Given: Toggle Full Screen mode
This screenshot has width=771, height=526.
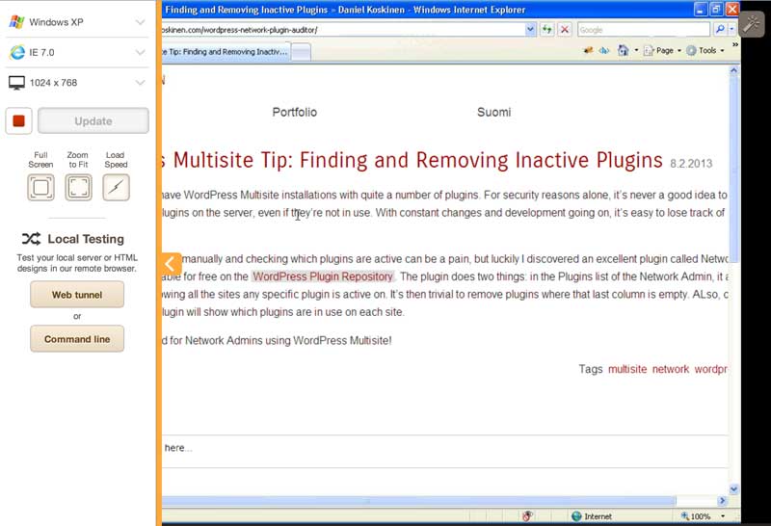Looking at the screenshot, I should tap(40, 187).
